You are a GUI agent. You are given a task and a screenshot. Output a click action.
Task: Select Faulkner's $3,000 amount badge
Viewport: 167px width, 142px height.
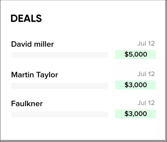136,114
